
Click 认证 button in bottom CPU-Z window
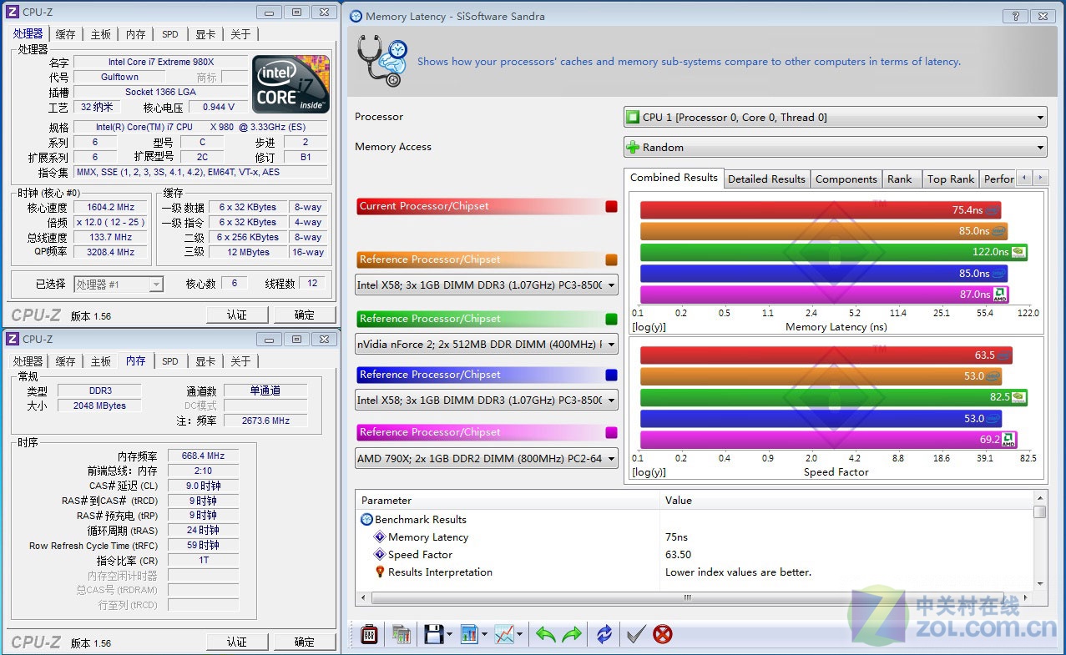coord(237,642)
